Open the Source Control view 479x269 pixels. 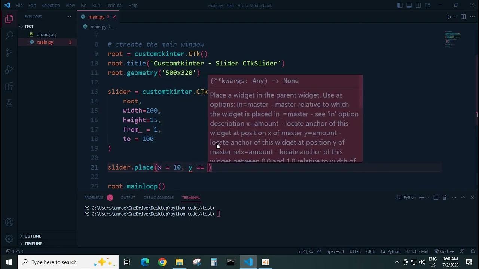tap(9, 52)
